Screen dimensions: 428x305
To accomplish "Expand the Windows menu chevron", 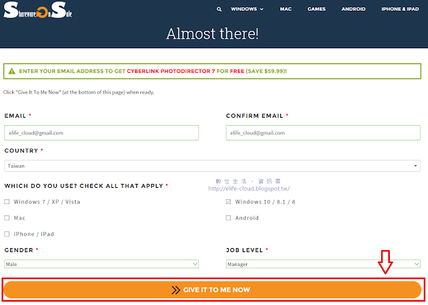I will 261,9.
